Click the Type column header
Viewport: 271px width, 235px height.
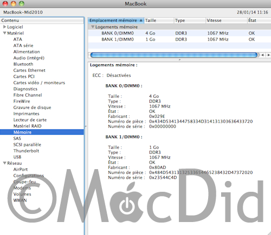[190, 21]
